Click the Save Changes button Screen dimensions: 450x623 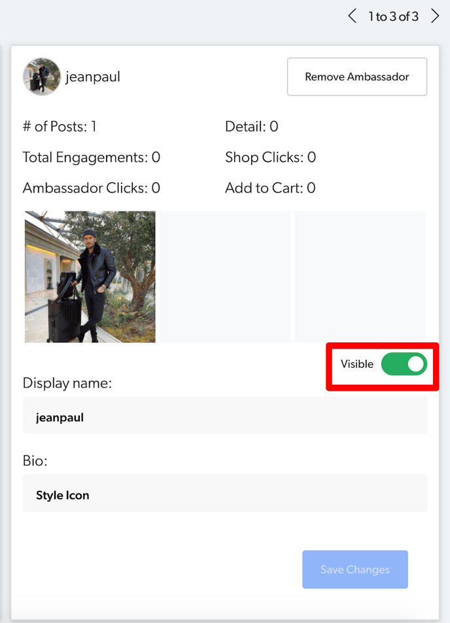click(x=355, y=569)
